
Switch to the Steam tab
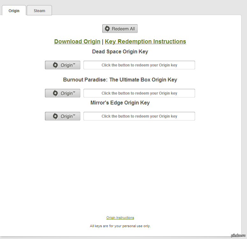click(x=40, y=11)
